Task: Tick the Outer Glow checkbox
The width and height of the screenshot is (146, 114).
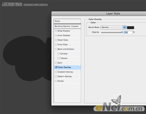Action: [x=56, y=40]
